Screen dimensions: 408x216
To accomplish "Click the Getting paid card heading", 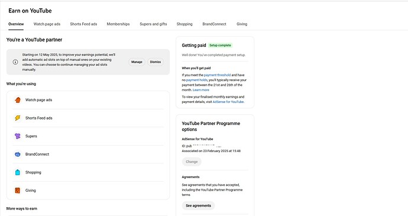I will coord(194,46).
